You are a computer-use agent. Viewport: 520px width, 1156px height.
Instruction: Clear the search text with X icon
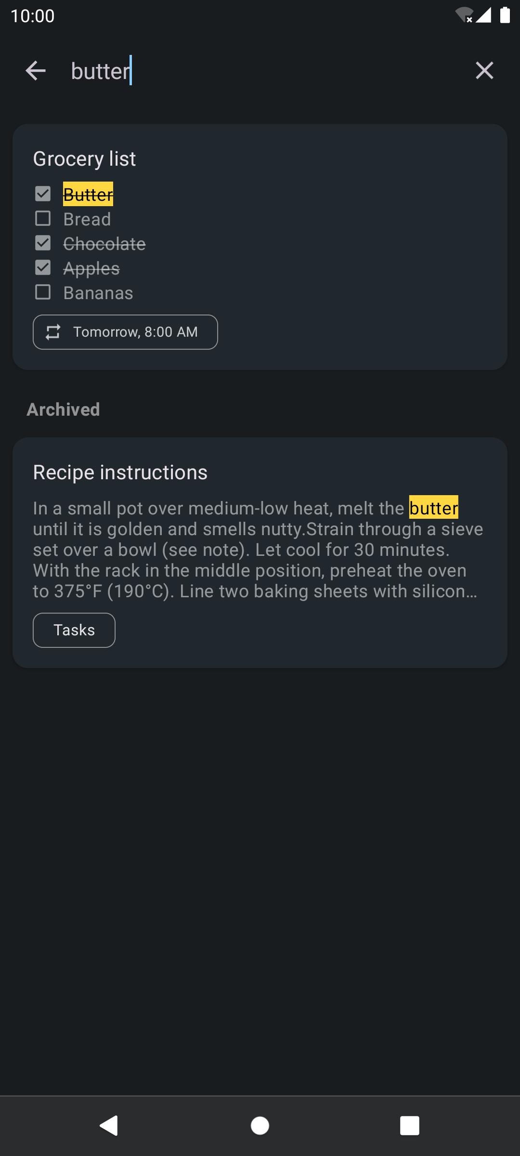coord(484,71)
